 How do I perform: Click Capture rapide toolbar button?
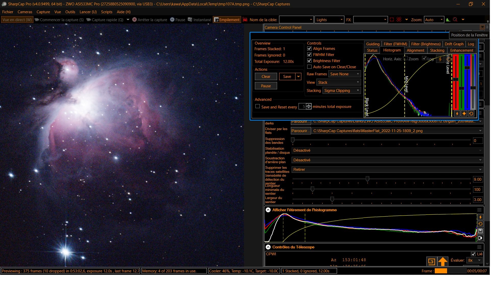[x=105, y=20]
